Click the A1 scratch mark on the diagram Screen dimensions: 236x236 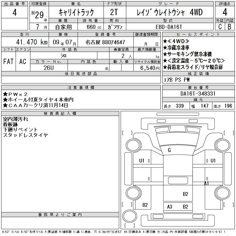tap(206, 183)
